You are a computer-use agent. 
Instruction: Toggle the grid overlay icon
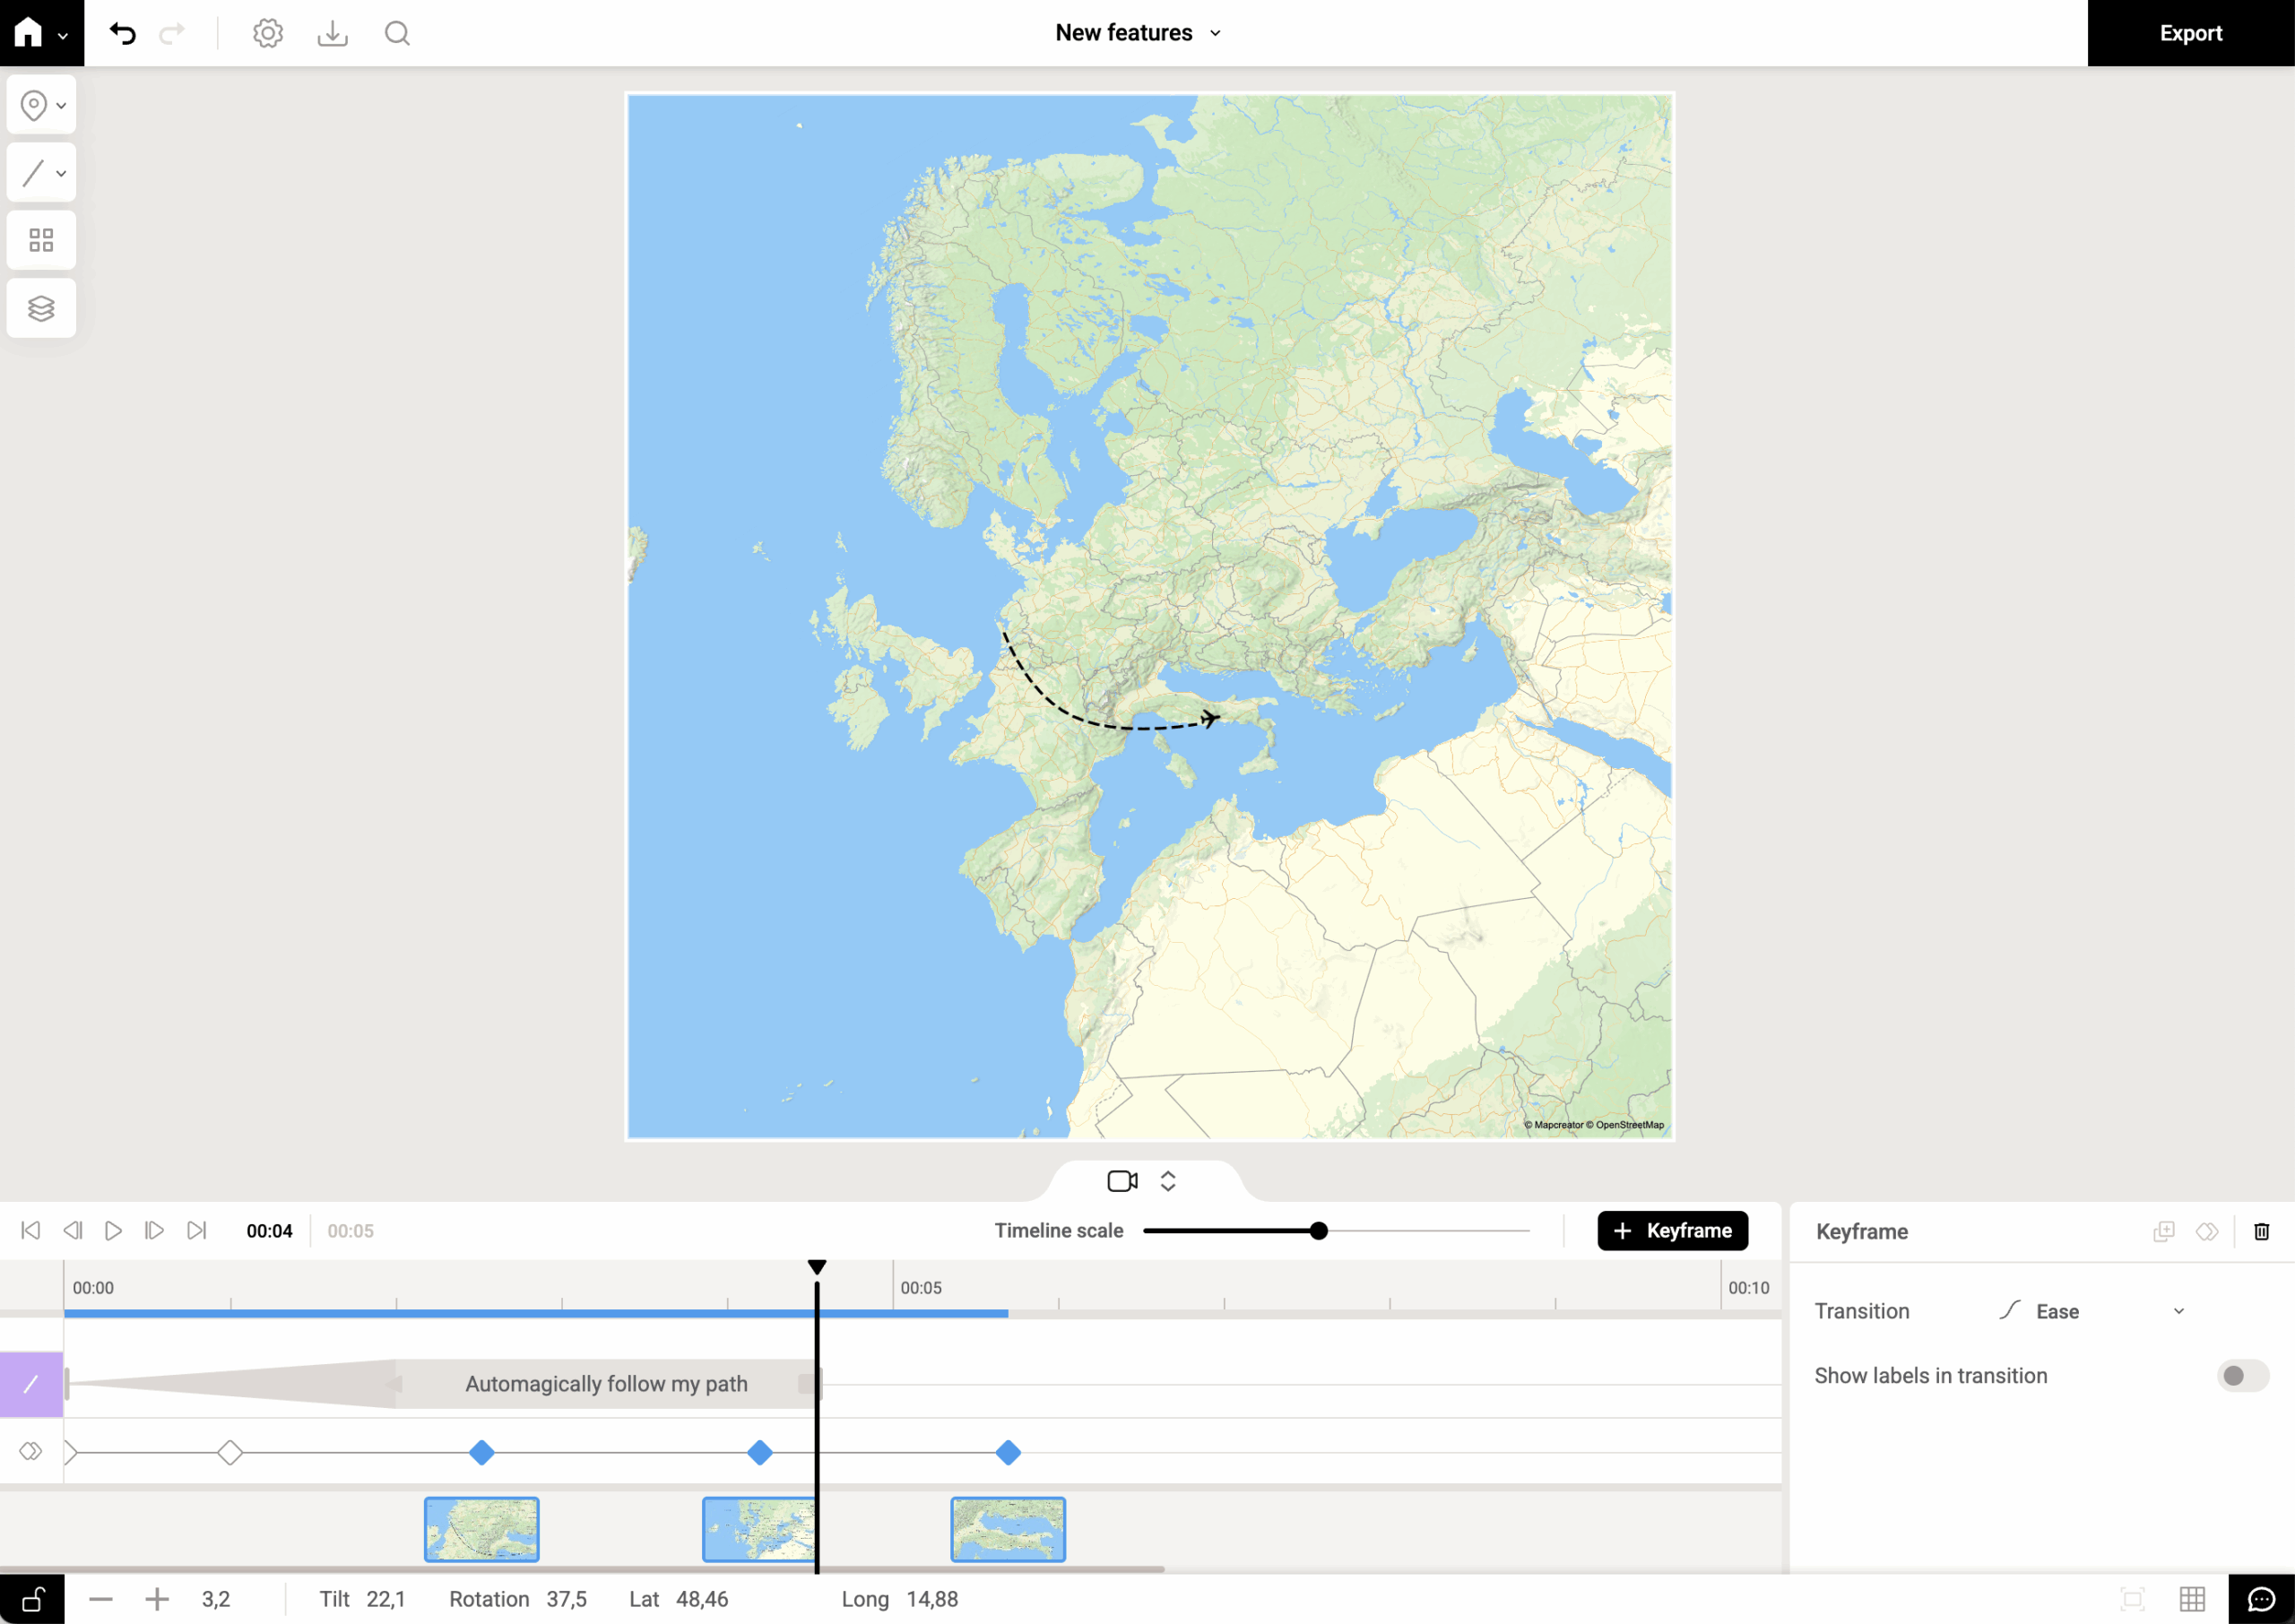coord(2192,1600)
